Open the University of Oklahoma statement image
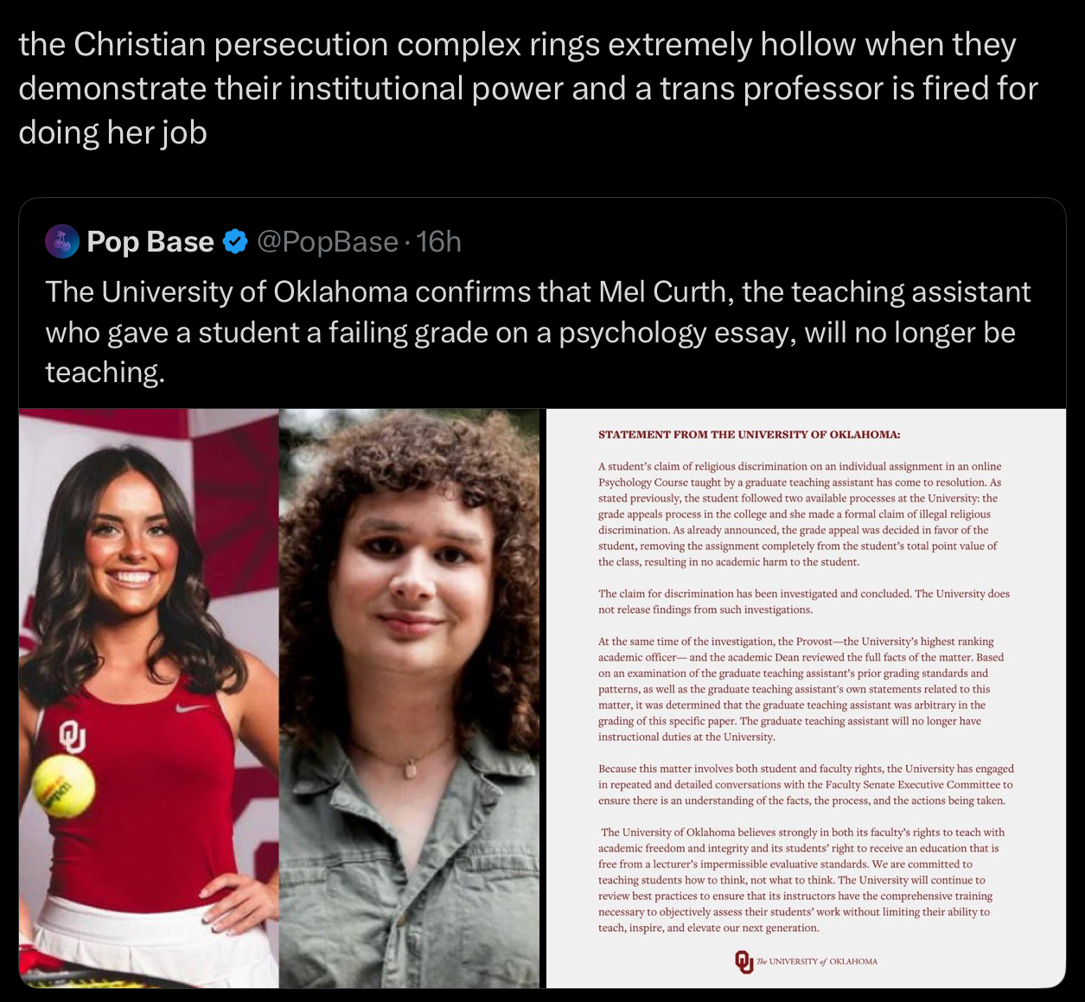This screenshot has width=1085, height=1002. click(806, 698)
